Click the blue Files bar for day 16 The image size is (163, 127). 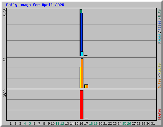click(x=81, y=33)
